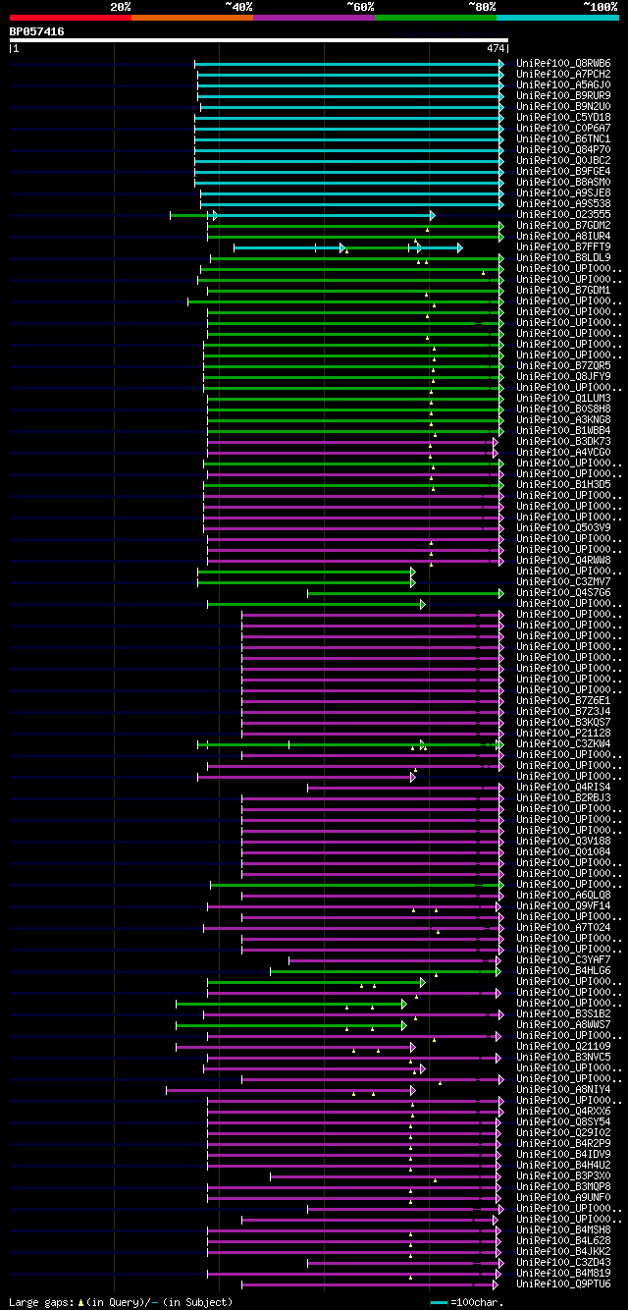628x1310 pixels.
Task: Select the UniRef100_Q9VF14 label
Action: click(563, 905)
